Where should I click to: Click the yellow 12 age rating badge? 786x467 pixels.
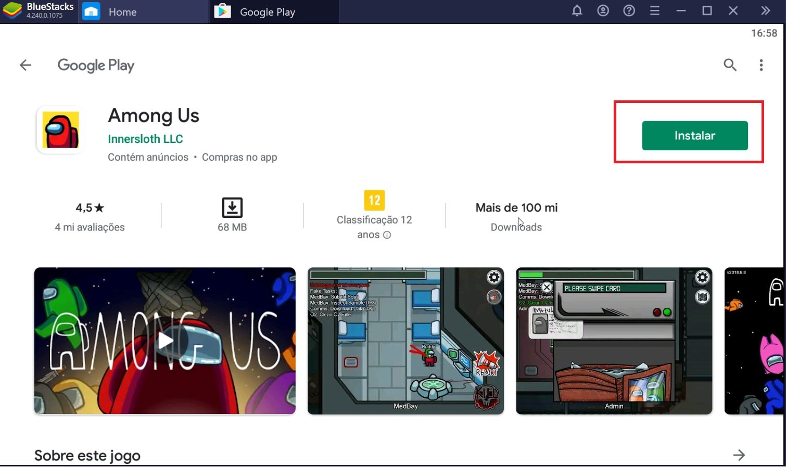click(374, 200)
